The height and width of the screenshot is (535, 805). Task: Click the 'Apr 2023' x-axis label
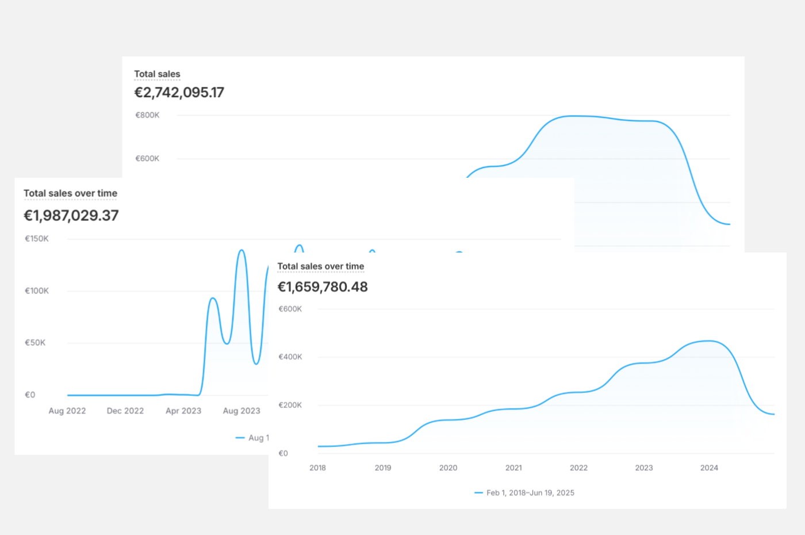coord(183,411)
